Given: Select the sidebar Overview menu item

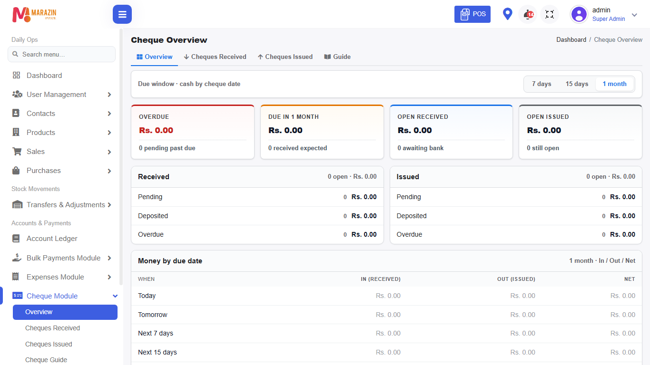Looking at the screenshot, I should click(65, 312).
